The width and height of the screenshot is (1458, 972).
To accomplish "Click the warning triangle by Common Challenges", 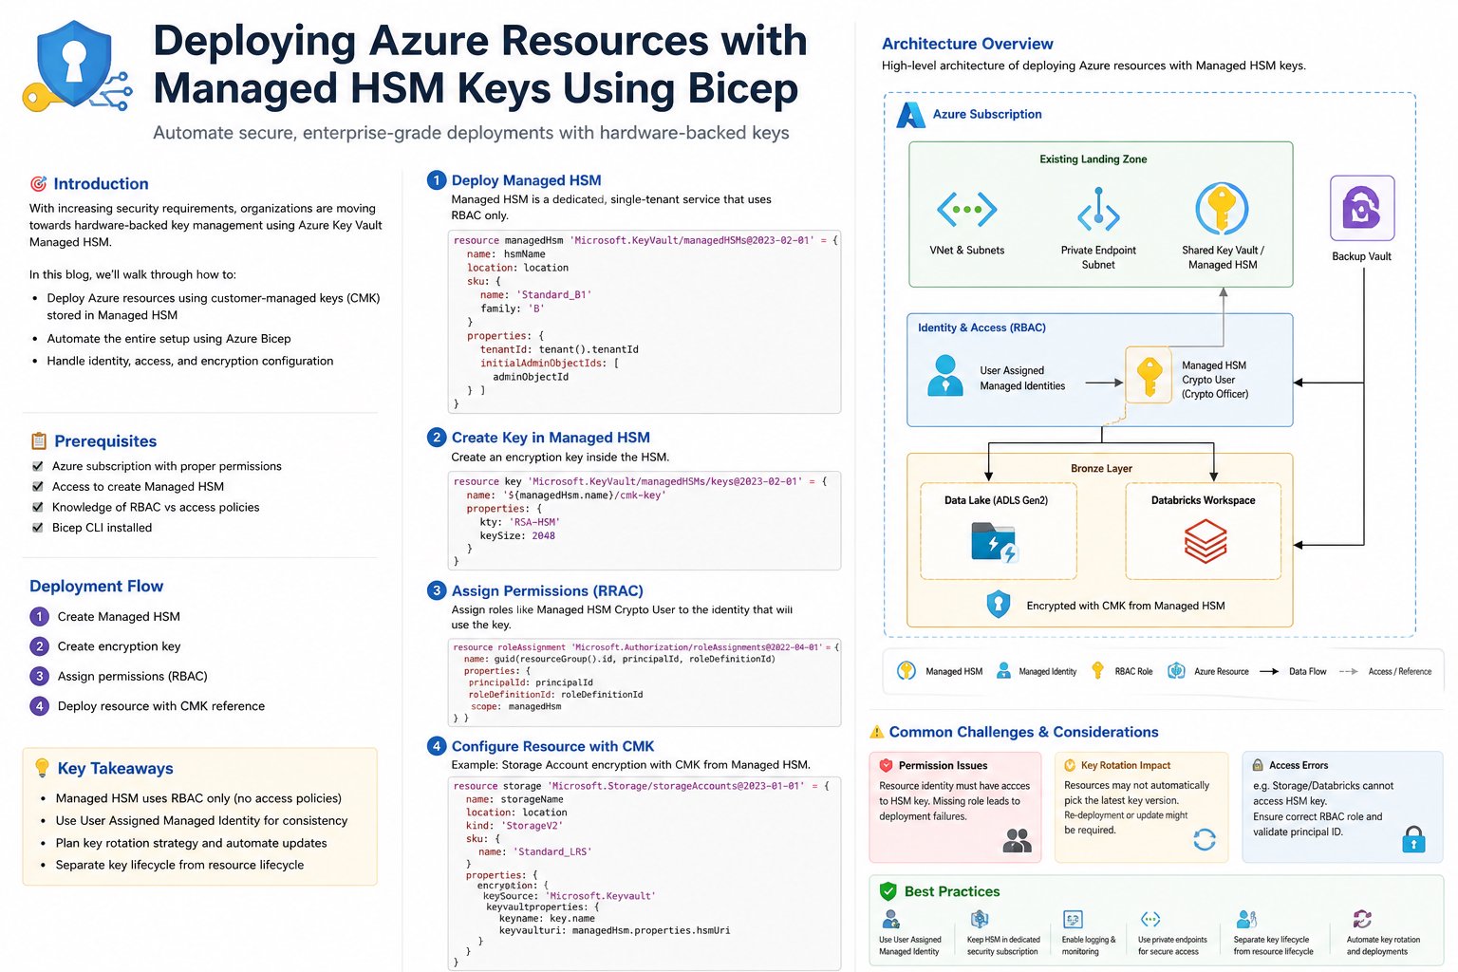I will [877, 732].
